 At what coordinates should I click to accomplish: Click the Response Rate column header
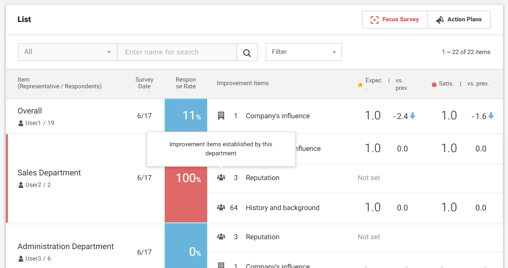click(x=186, y=83)
